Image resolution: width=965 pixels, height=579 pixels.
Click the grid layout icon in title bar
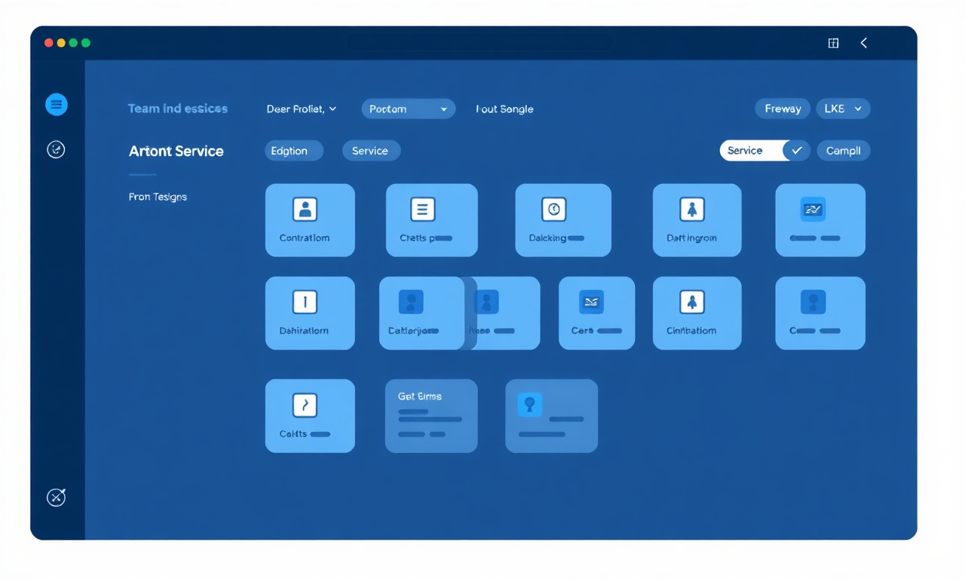click(x=833, y=43)
